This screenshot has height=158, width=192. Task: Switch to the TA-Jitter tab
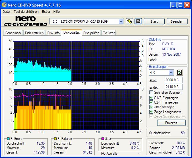pos(109,33)
